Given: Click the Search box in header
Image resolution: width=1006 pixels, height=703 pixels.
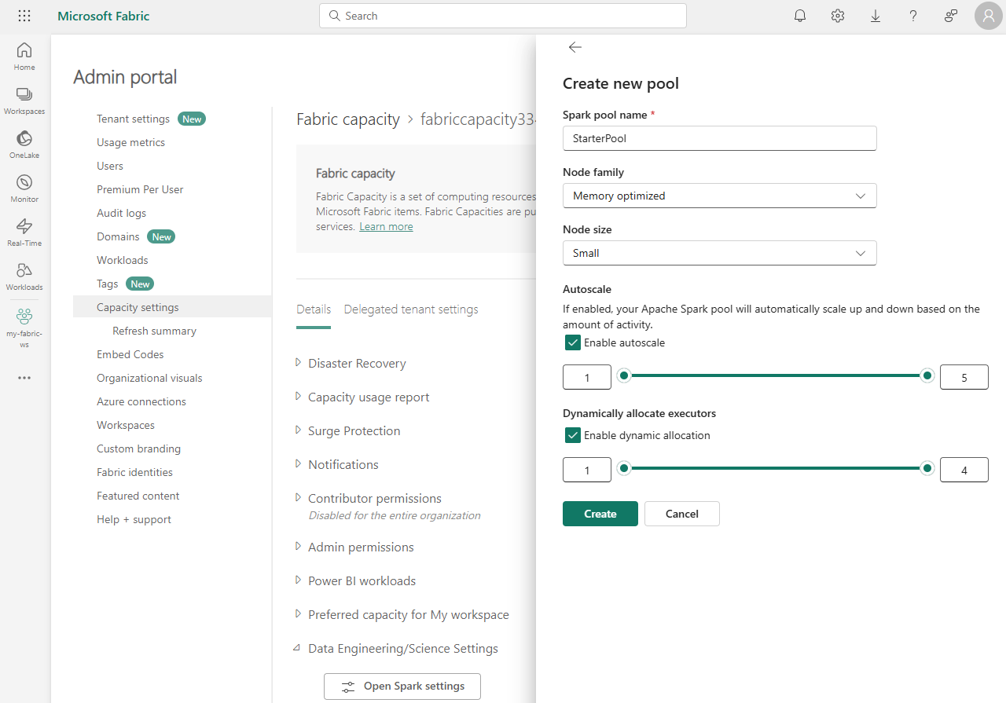Looking at the screenshot, I should (503, 16).
